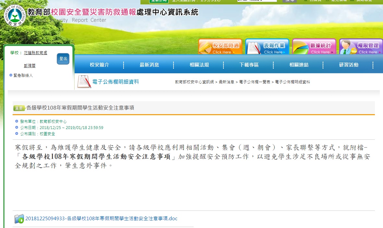Click the clipboard icon beside 電子公佈欄明細資料
The height and width of the screenshot is (228, 383).
(84, 82)
